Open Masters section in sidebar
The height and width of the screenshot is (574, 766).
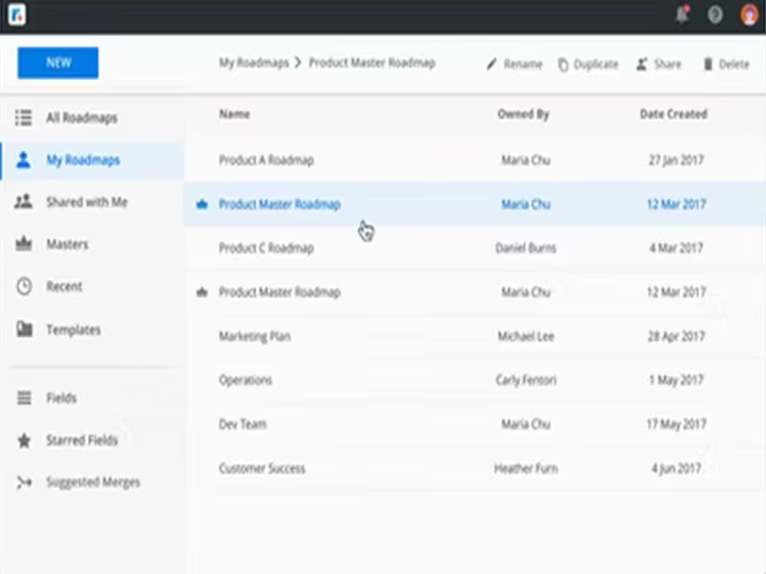[x=67, y=244]
